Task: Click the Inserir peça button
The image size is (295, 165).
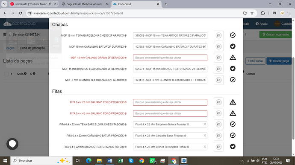Action: coord(279,61)
